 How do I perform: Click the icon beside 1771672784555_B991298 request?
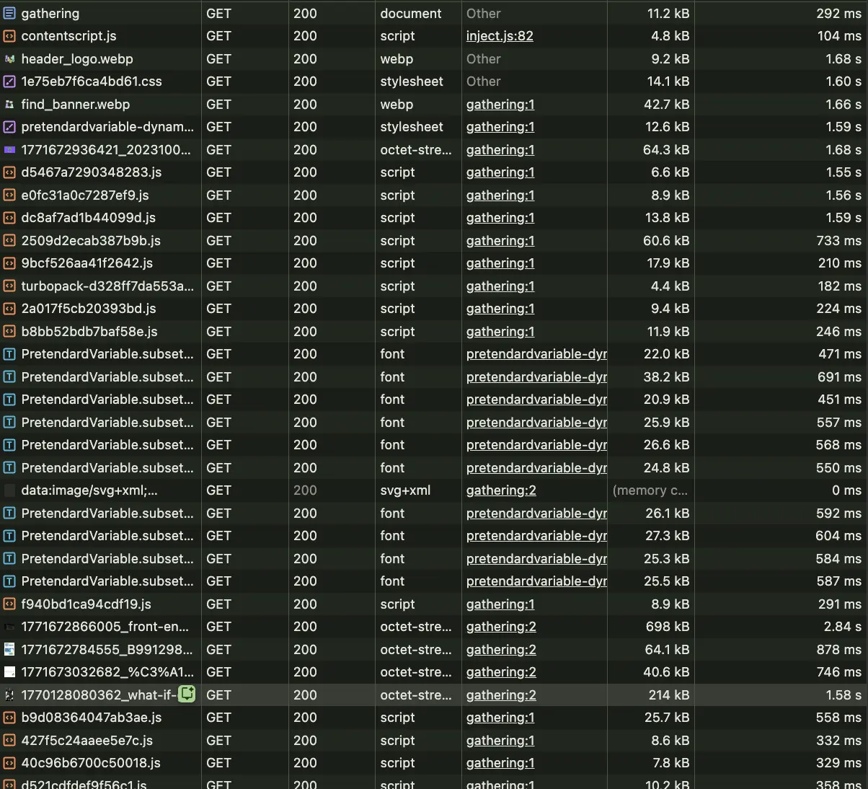click(x=9, y=649)
